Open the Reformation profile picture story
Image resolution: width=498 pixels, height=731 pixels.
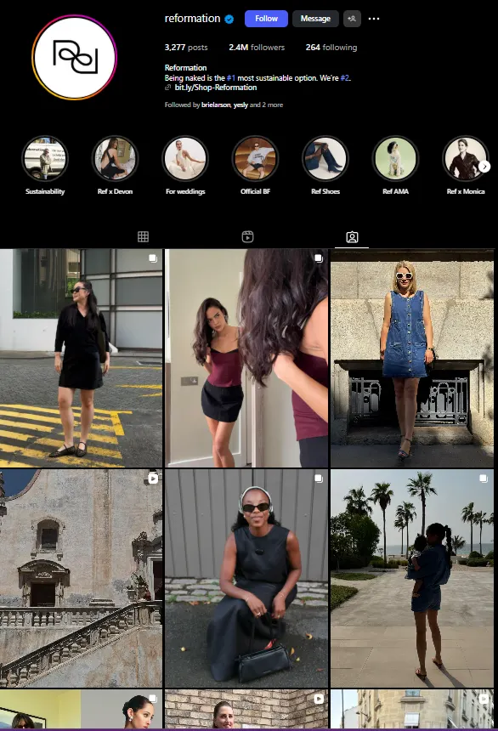[74, 57]
